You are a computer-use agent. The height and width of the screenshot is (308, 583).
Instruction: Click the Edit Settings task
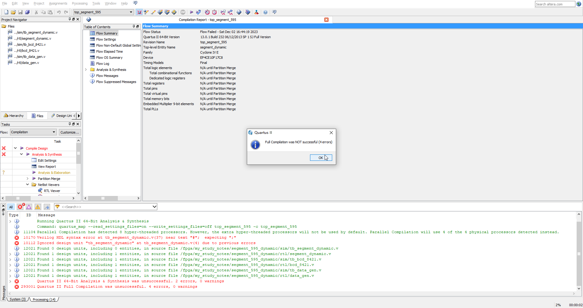tap(47, 161)
